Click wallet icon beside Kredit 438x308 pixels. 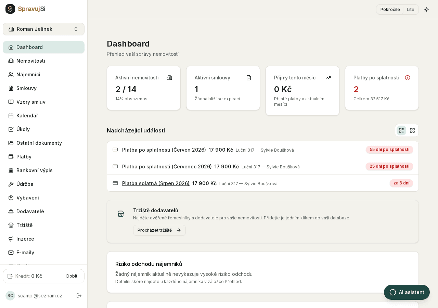[x=10, y=276]
